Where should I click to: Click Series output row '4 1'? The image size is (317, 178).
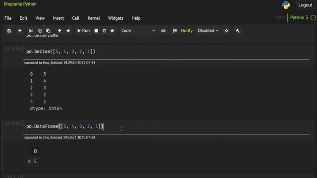pyautogui.click(x=38, y=101)
